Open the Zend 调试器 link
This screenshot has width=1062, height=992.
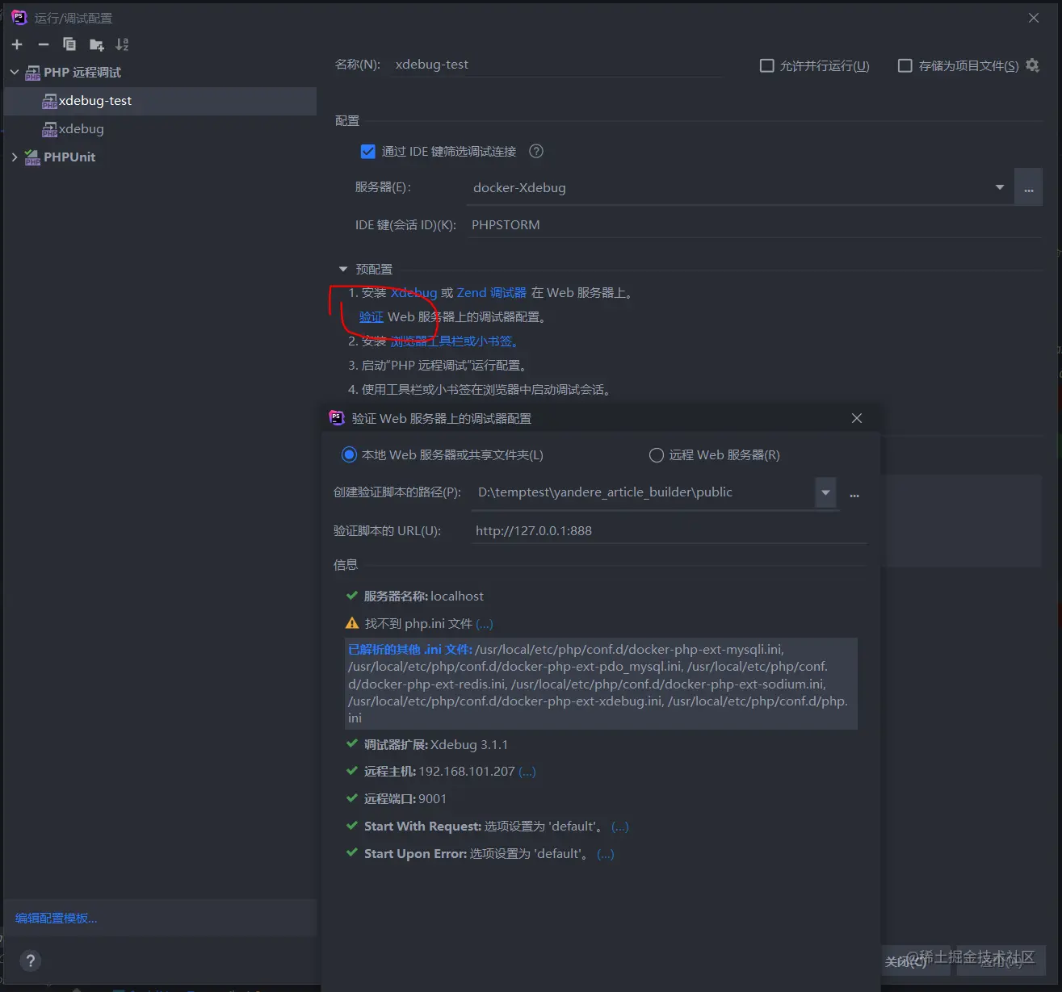[492, 293]
